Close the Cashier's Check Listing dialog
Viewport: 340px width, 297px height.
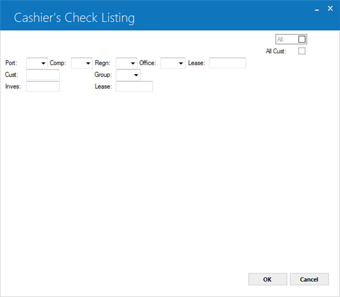(330, 8)
